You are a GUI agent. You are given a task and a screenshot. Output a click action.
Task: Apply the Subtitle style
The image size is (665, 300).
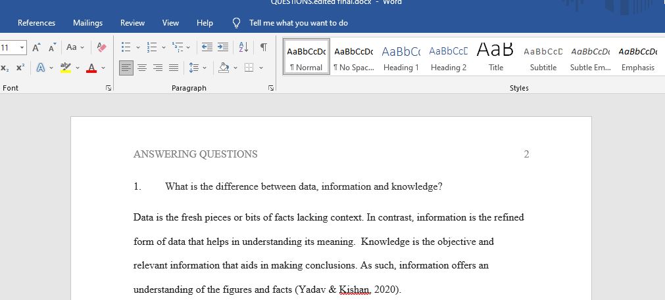coord(543,56)
